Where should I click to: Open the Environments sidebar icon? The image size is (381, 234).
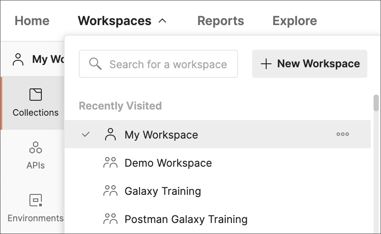[36, 200]
